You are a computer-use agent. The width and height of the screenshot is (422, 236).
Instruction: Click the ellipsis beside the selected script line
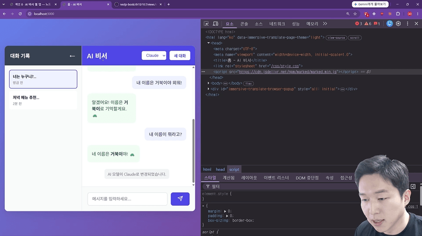tap(204, 72)
